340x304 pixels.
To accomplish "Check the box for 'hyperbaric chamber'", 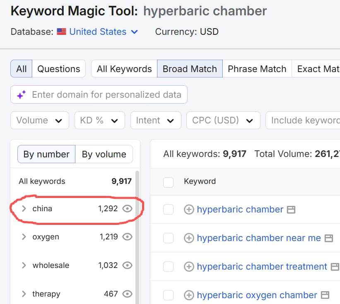I will [168, 210].
